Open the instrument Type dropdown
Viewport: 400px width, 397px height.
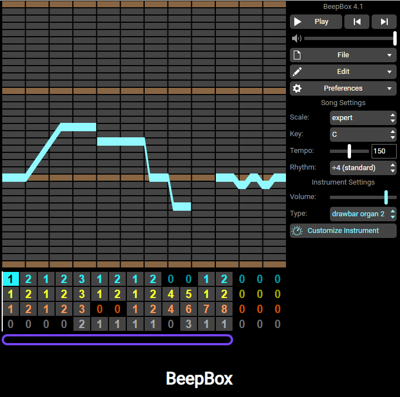[x=363, y=214]
